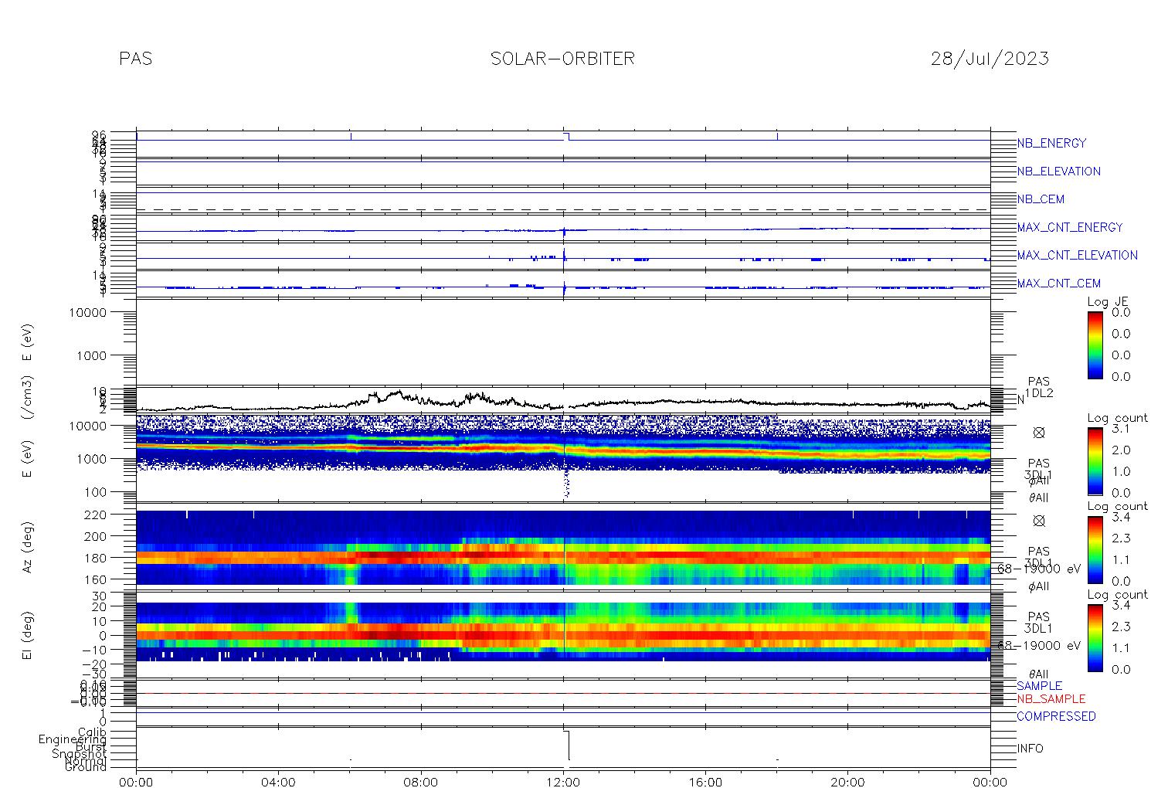This screenshot has height=788, width=1168.
Task: Click the Calib mode label
Action: click(92, 732)
